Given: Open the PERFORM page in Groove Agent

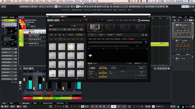Looking at the screenshot, I should coord(110,35).
